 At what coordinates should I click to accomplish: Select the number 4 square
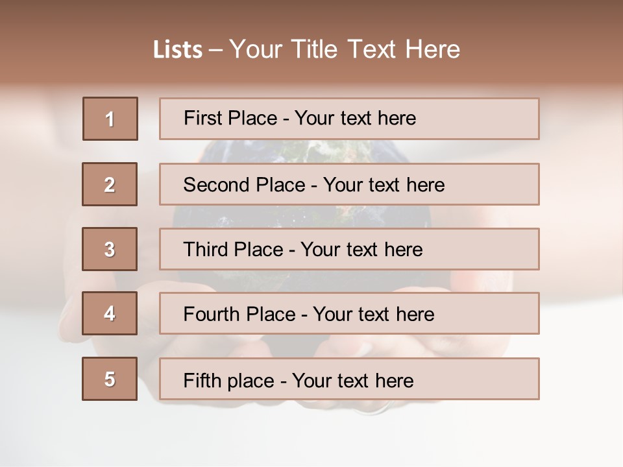point(110,313)
